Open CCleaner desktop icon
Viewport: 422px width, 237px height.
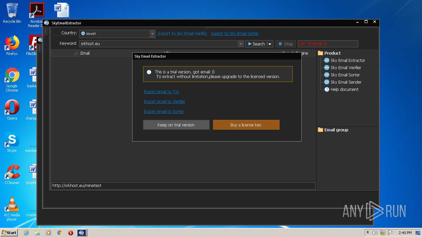12,174
